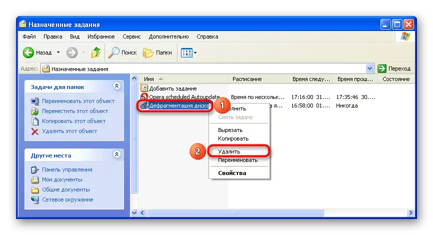Click the horizontal scroll right arrow
This screenshot has height=235, width=433.
click(410, 212)
